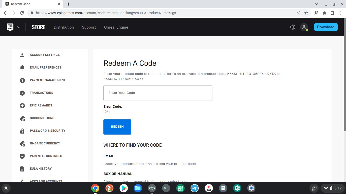Open a new tab with plus button
Viewport: 346px width, 194px height.
pos(68,4)
